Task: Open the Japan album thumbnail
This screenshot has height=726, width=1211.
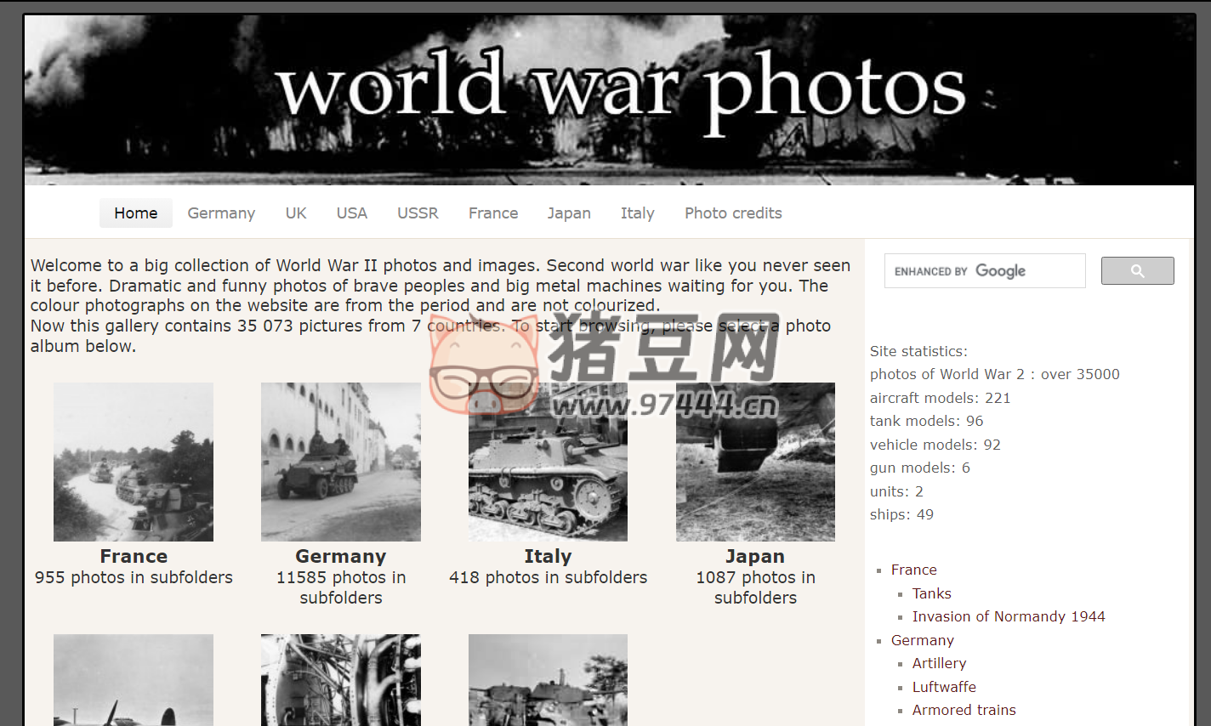Action: (x=754, y=462)
